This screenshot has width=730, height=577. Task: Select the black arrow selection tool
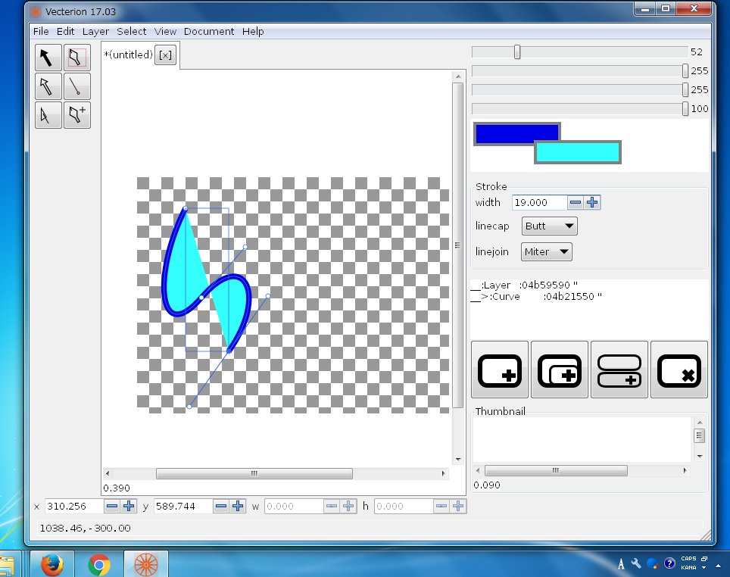pyautogui.click(x=48, y=58)
